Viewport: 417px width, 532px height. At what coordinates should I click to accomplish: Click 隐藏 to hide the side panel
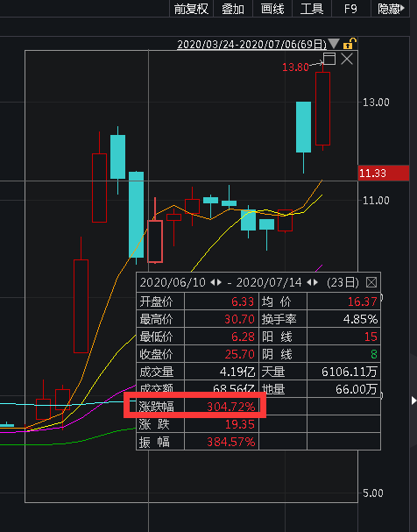pos(391,9)
